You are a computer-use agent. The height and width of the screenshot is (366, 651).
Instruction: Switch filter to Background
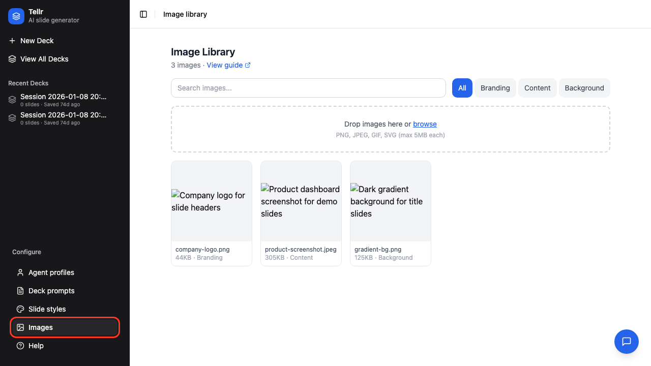pos(584,88)
